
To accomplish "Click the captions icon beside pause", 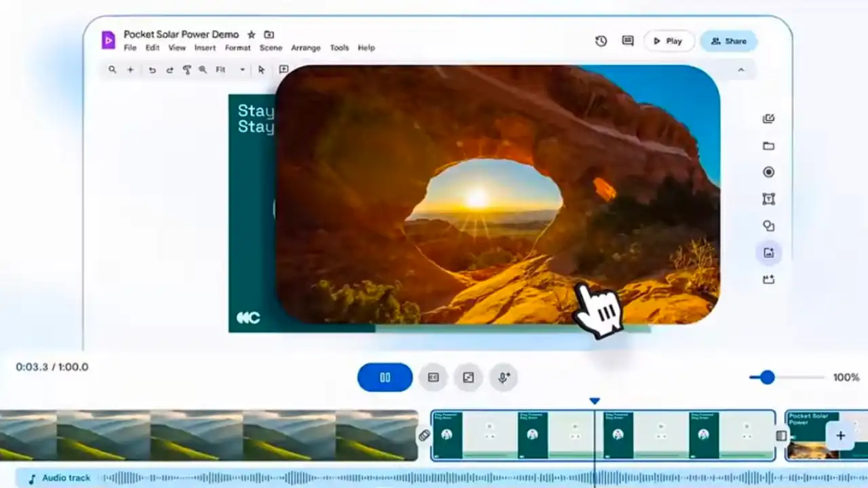I will [x=433, y=378].
